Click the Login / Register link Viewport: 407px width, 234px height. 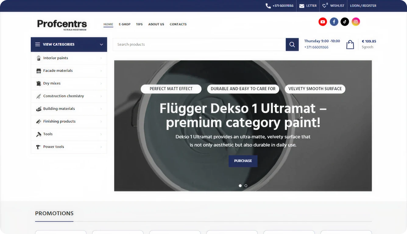363,6
